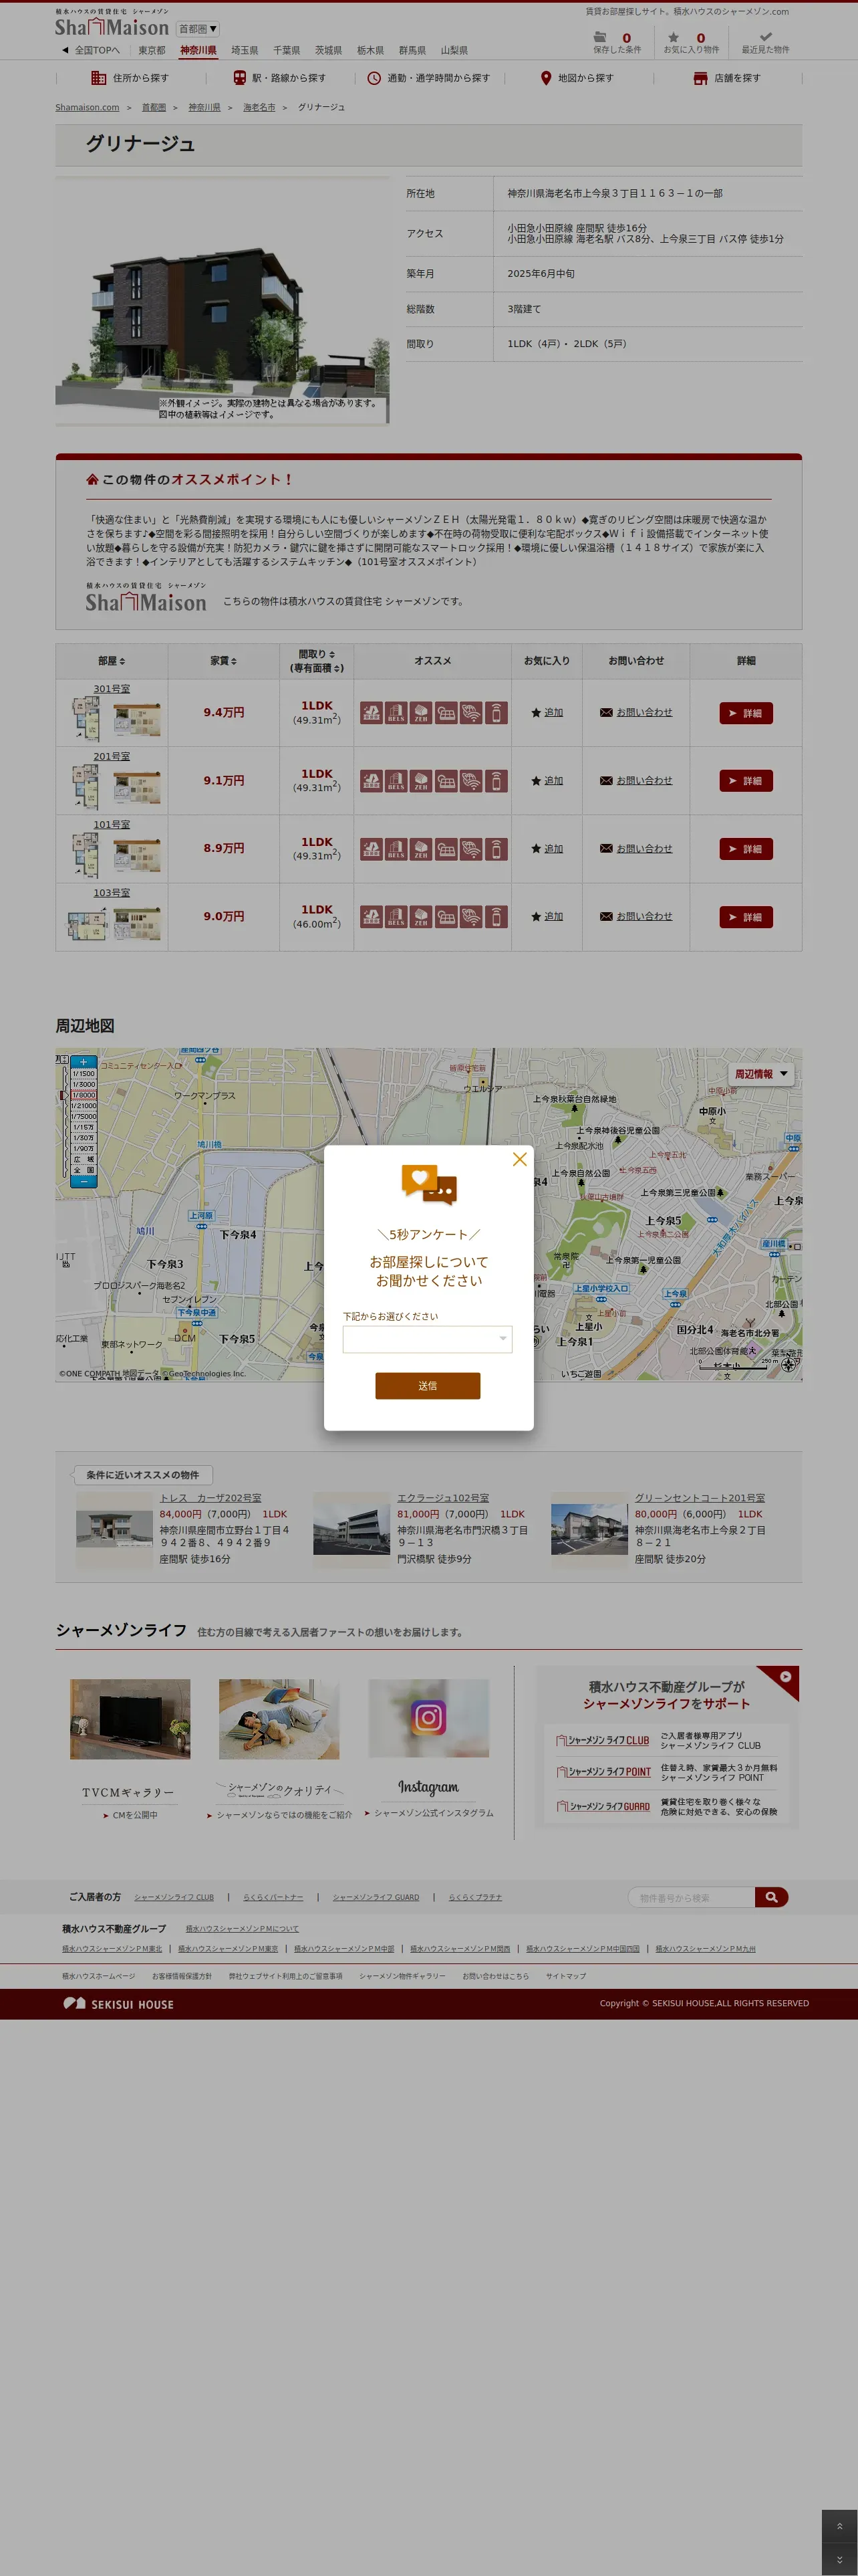Switch to the 千葉県 prefecture tab
The height and width of the screenshot is (2576, 858).
pyautogui.click(x=287, y=50)
